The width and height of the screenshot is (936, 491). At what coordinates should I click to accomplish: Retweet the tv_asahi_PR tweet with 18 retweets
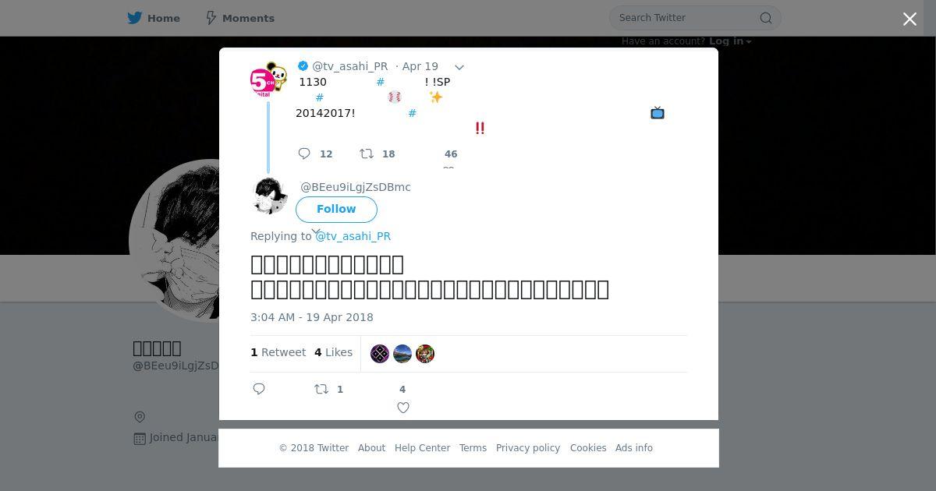[366, 154]
